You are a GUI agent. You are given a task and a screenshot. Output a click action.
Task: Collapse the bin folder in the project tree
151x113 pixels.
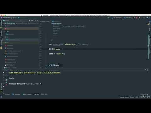(4, 37)
